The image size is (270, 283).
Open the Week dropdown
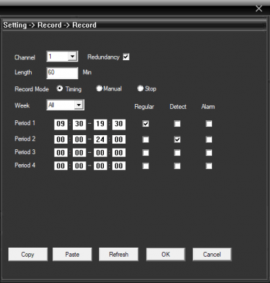click(x=78, y=105)
